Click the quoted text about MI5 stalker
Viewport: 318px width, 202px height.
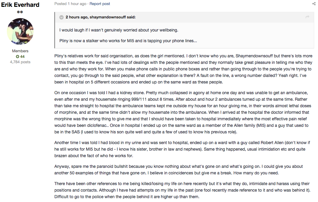click(128, 41)
